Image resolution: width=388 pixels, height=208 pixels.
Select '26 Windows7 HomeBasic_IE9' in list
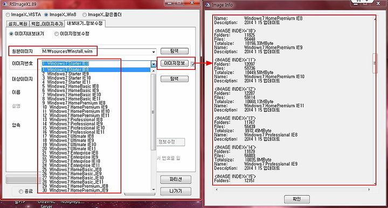(x=96, y=174)
